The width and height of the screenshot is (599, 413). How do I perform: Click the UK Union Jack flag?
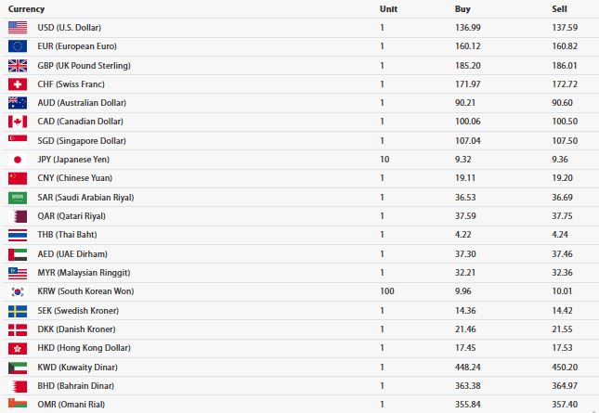click(x=18, y=65)
